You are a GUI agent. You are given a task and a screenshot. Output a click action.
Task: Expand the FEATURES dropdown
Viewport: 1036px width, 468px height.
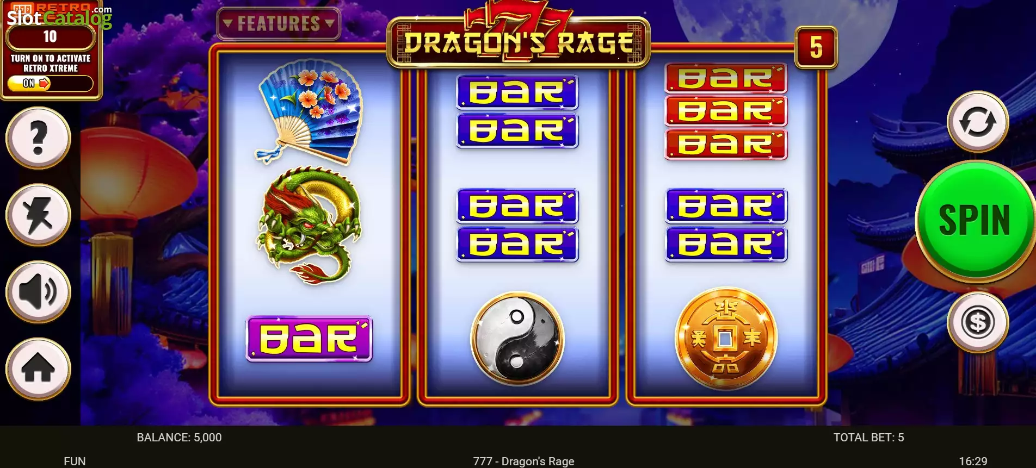point(279,23)
